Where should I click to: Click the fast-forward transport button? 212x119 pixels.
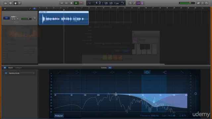click(x=67, y=3)
